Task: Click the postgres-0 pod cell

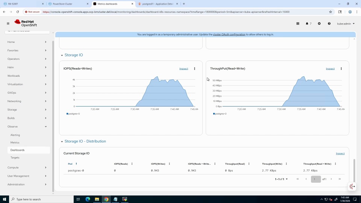Action: [x=76, y=171]
